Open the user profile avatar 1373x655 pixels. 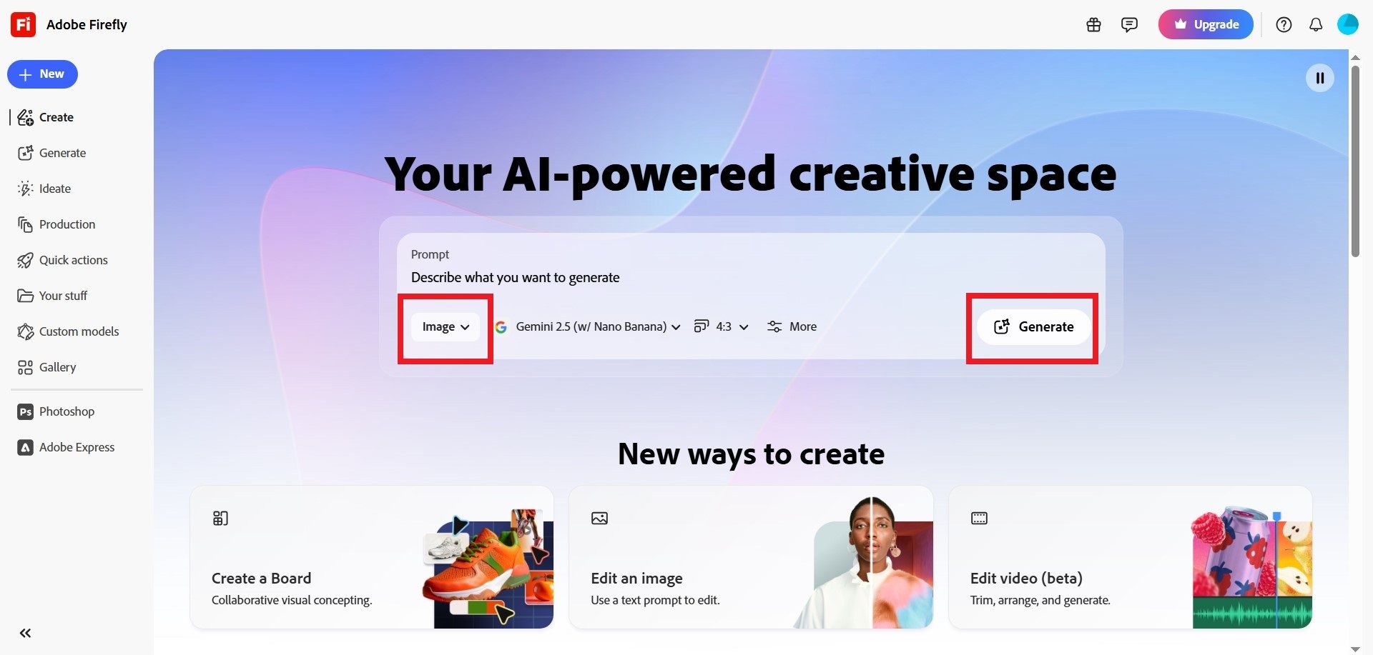[x=1347, y=24]
